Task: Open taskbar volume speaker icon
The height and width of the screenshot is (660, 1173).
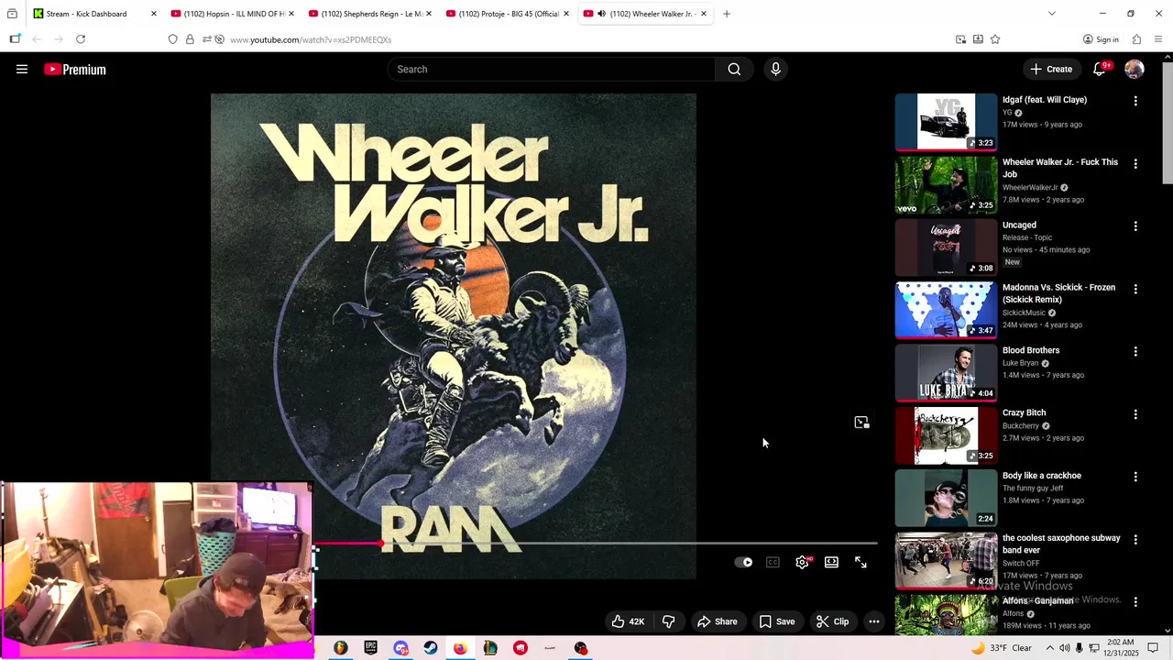Action: click(1065, 648)
